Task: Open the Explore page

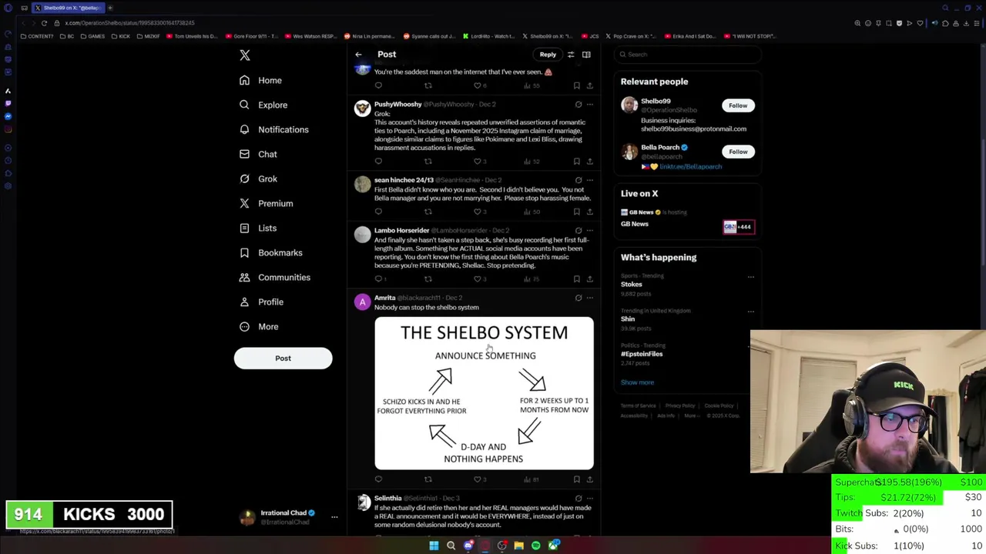Action: pos(263,105)
